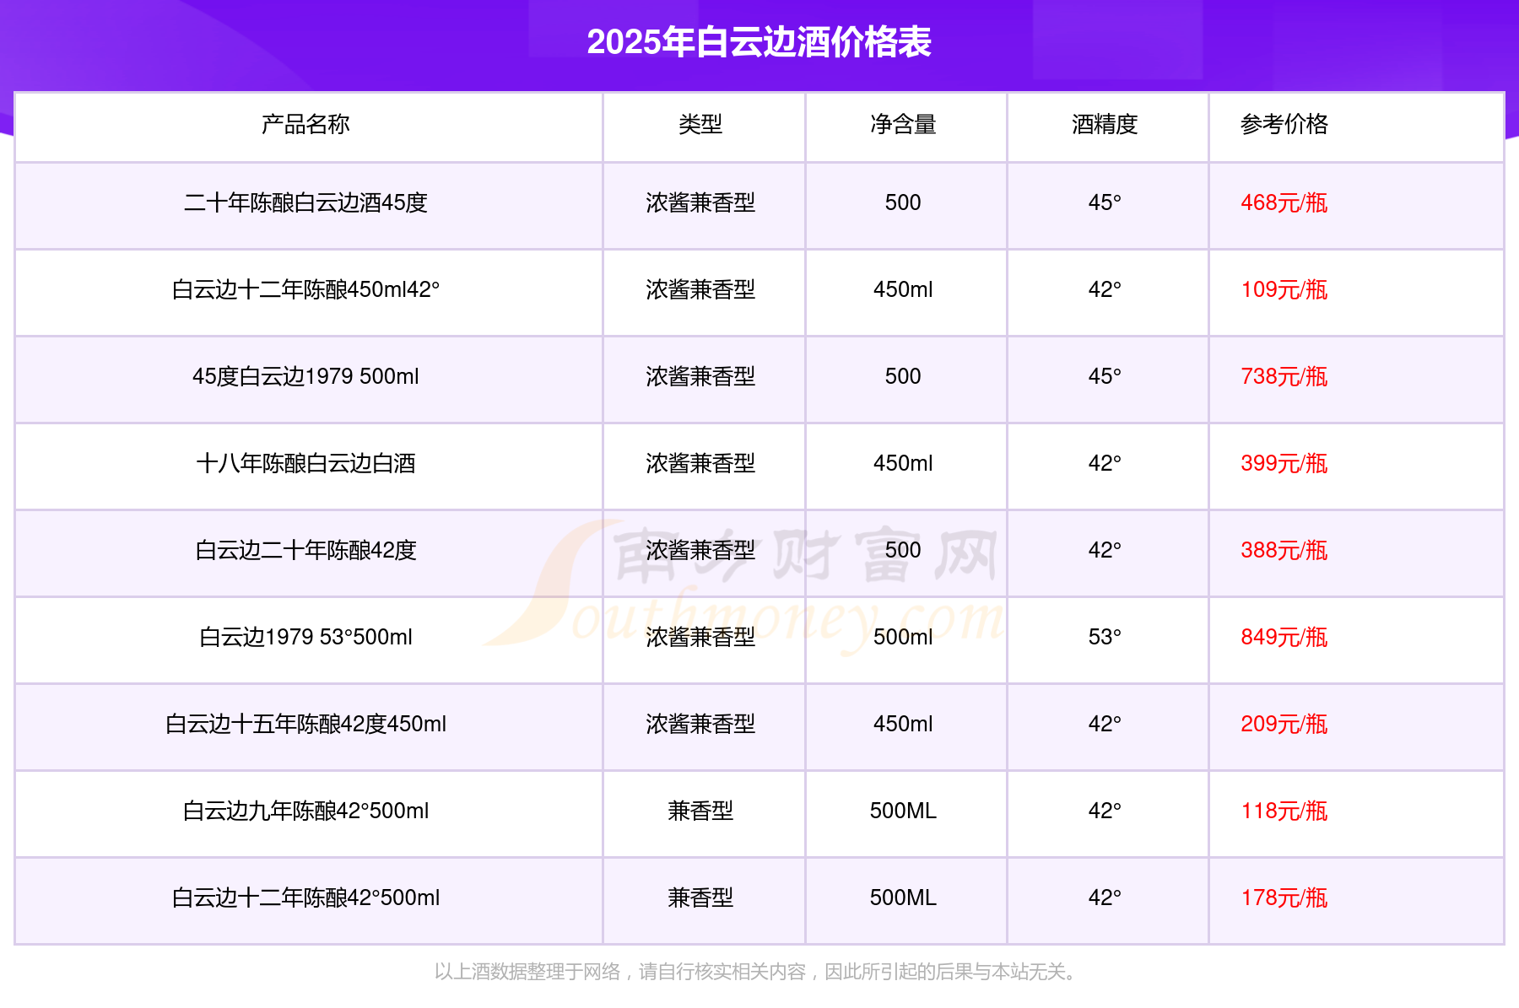Screen dimensions: 1519x1008
Task: Click the 类型 column header
Action: 700,124
